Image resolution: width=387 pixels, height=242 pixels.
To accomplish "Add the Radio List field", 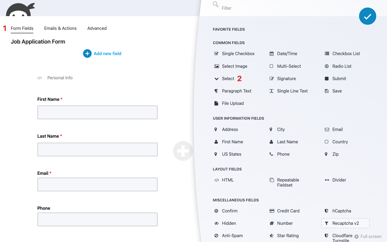I will (x=338, y=66).
